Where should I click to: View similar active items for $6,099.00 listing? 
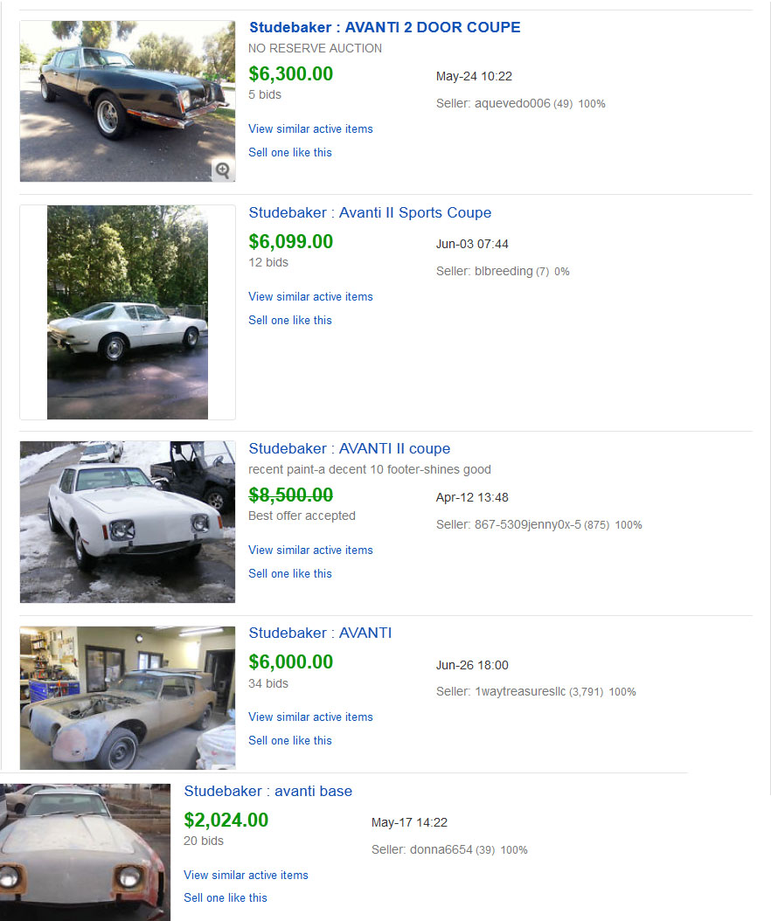click(310, 296)
